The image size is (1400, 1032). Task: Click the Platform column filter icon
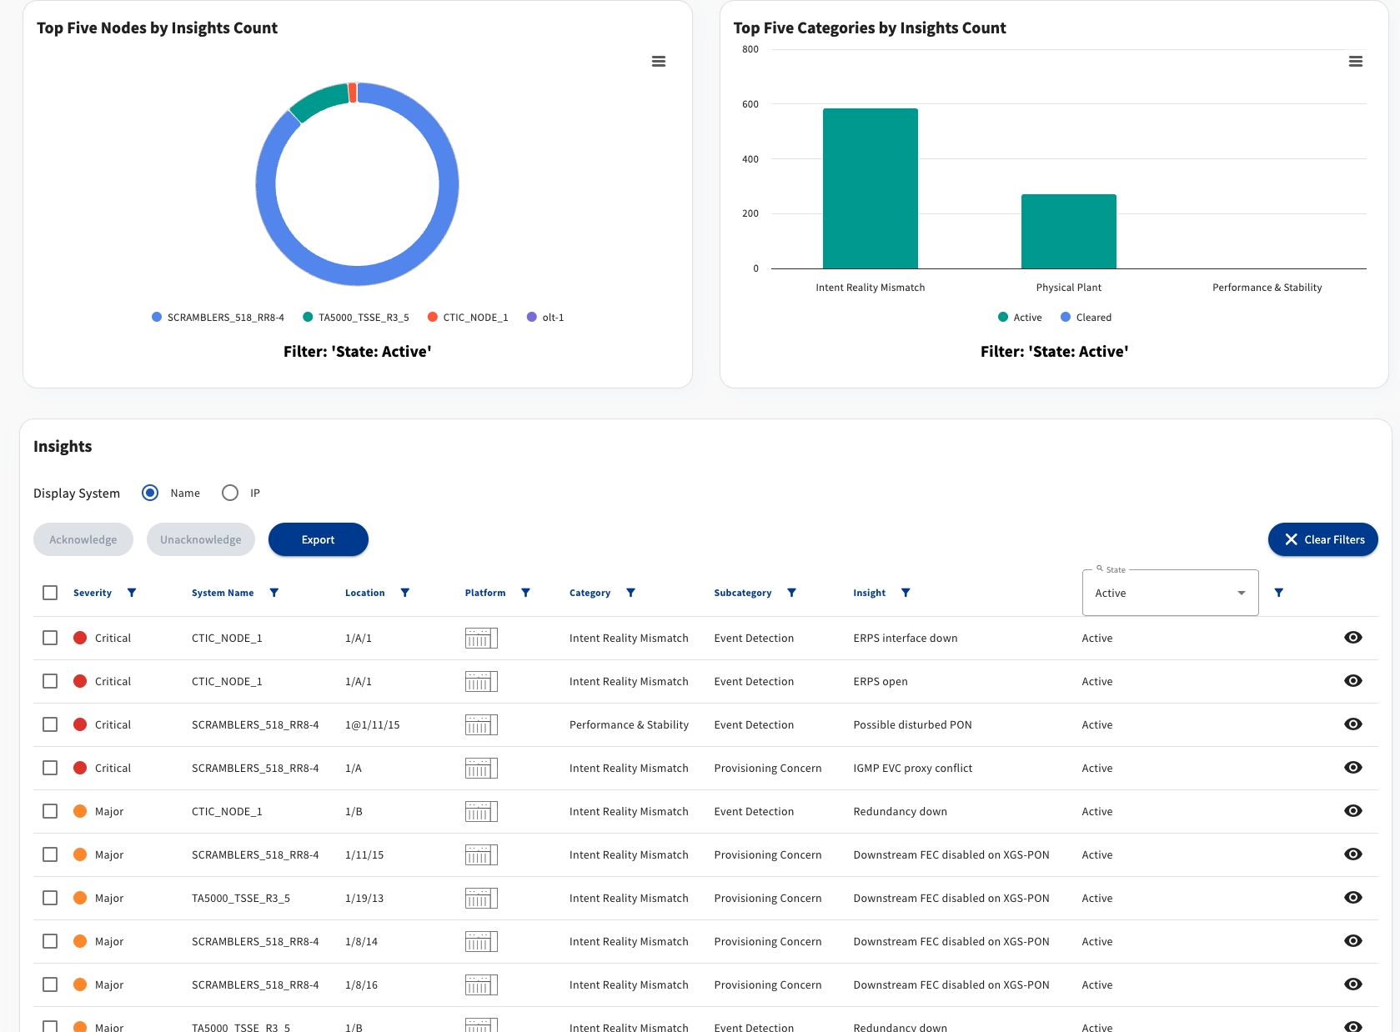[526, 593]
